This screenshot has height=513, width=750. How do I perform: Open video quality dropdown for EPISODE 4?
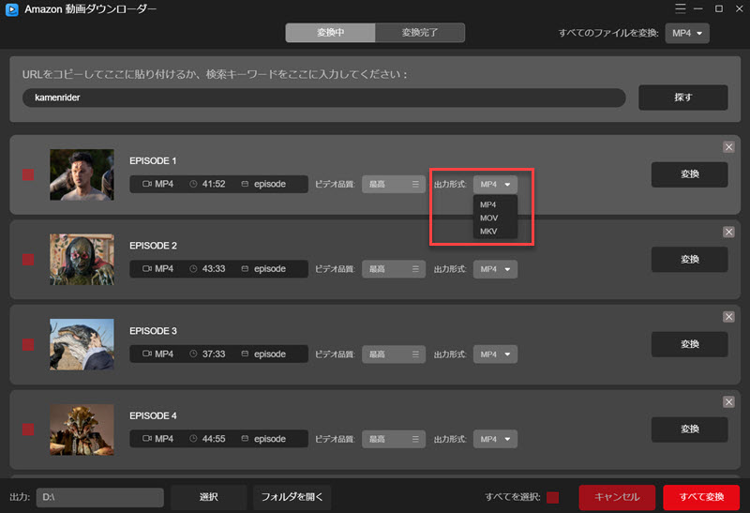point(393,439)
